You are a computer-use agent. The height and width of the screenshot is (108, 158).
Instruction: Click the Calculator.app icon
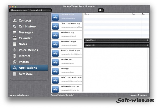pos(55,18)
